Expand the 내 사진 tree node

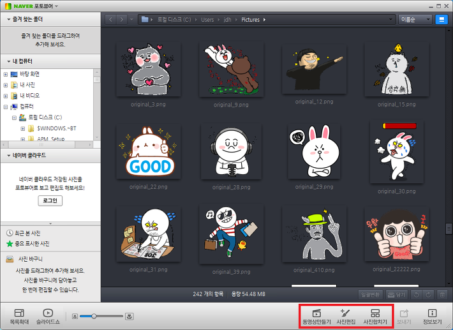tap(6, 86)
